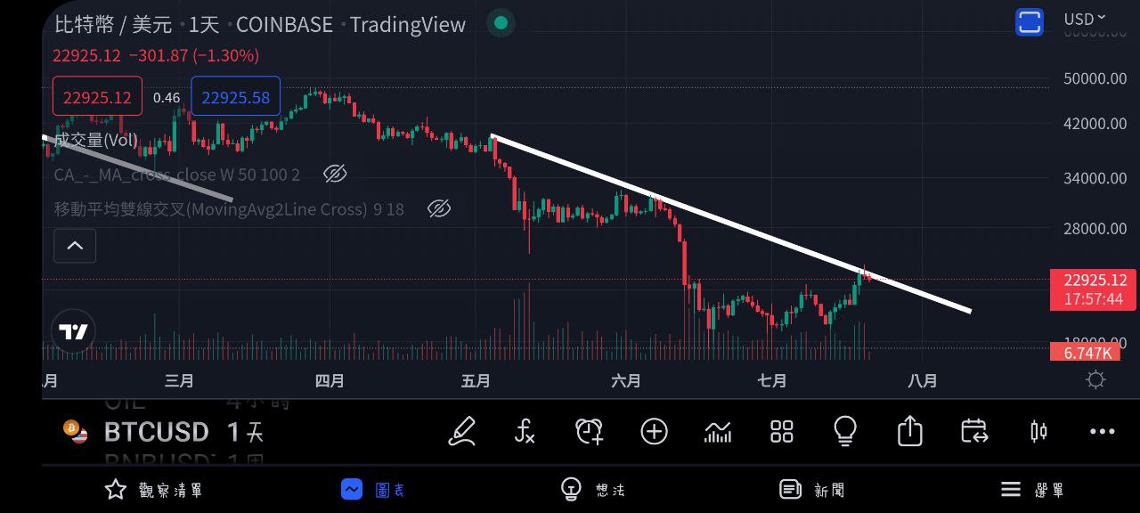This screenshot has width=1140, height=513.
Task: Open the four-squares layout icon
Action: (781, 432)
